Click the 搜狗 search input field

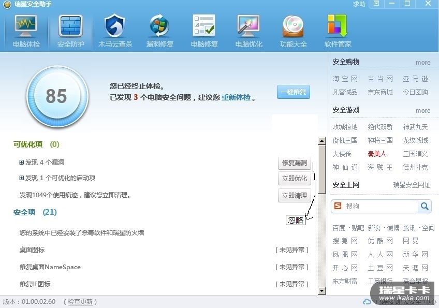point(381,207)
